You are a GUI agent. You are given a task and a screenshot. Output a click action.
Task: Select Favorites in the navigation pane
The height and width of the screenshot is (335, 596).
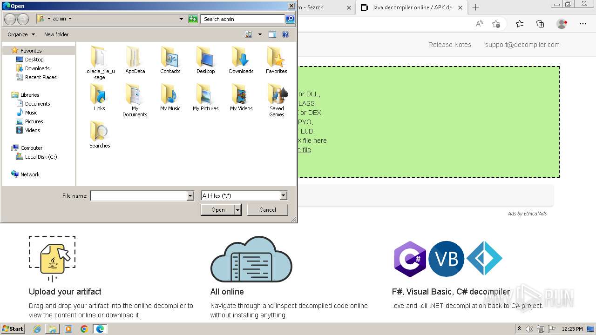point(31,51)
